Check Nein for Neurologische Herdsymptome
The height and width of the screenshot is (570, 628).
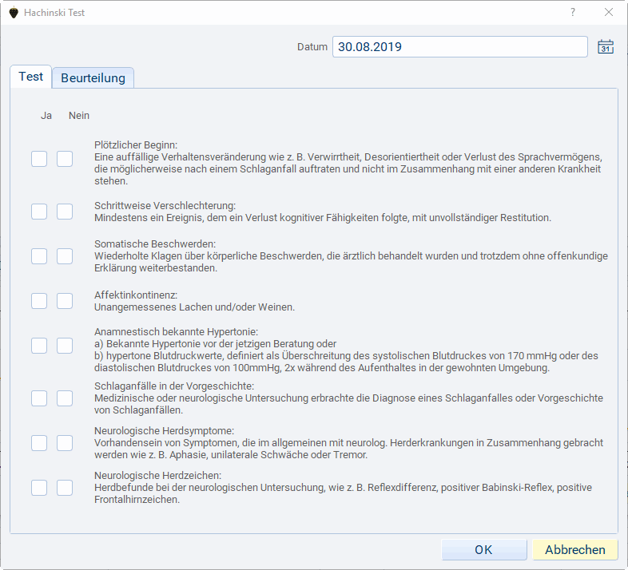[x=65, y=443]
